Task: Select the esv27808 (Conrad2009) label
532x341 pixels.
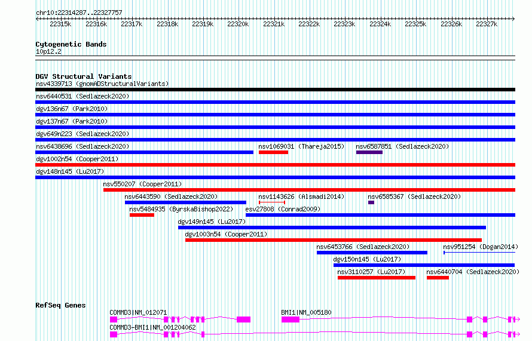Action: click(x=283, y=209)
